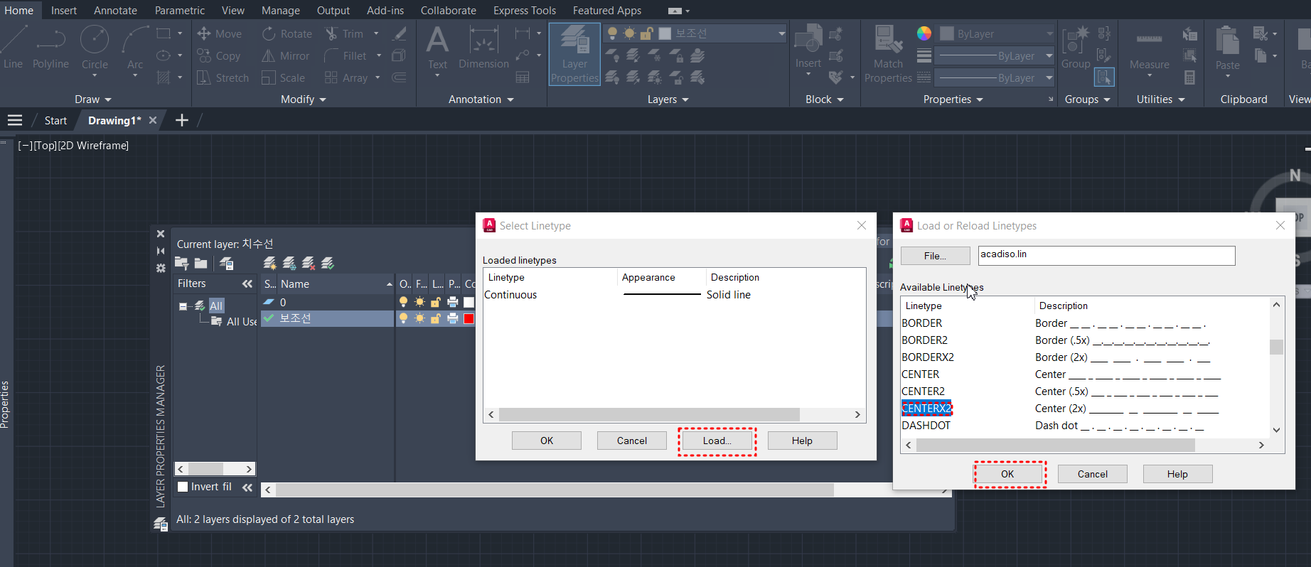Viewport: 1311px width, 567px height.
Task: Open the Group tool
Action: pyautogui.click(x=1076, y=47)
